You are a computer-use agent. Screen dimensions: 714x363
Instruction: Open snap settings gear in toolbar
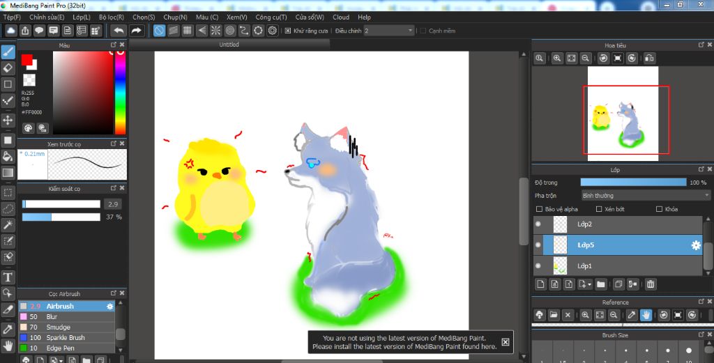[273, 31]
